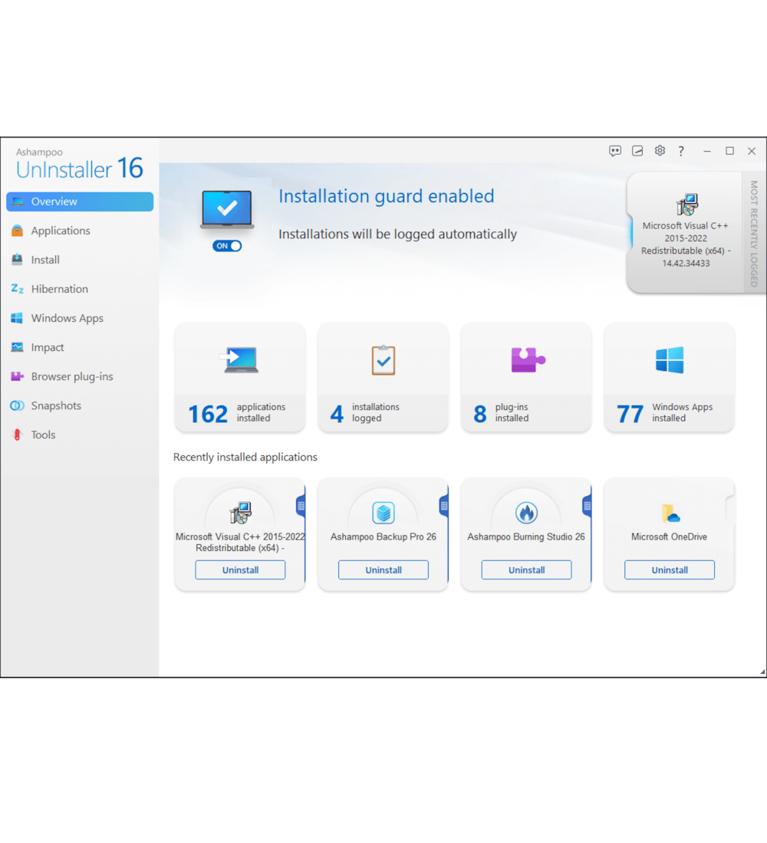Click the Ashampoo Burning Studio flame icon

[526, 513]
